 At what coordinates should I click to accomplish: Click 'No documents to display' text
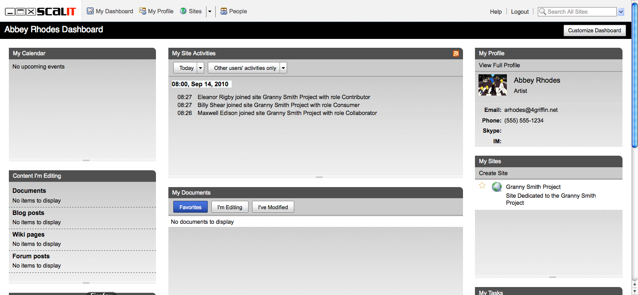coord(202,222)
